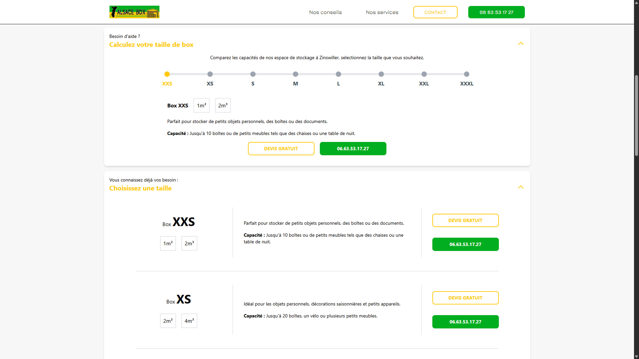Click phone number button for Box XXS row
Image resolution: width=639 pixels, height=359 pixels.
pyautogui.click(x=465, y=244)
